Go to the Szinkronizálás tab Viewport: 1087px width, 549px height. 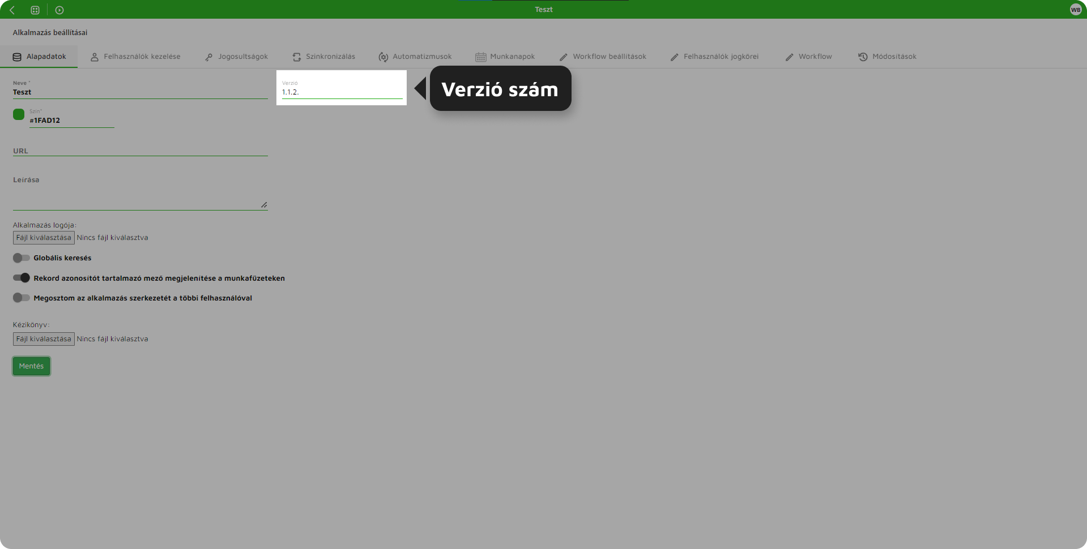point(324,57)
